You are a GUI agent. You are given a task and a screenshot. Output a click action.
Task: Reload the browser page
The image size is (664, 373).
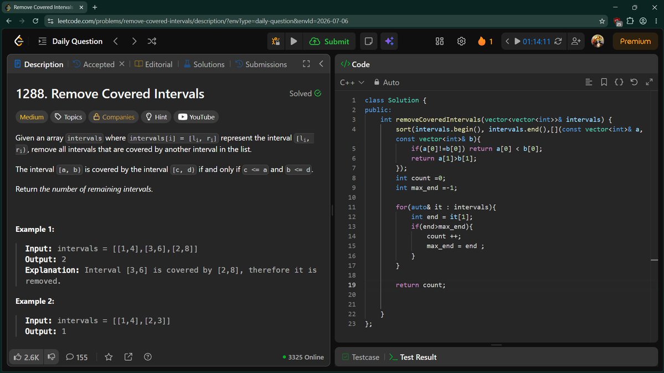[x=35, y=20]
